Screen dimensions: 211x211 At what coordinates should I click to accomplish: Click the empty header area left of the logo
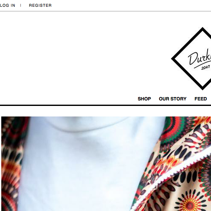[84, 54]
